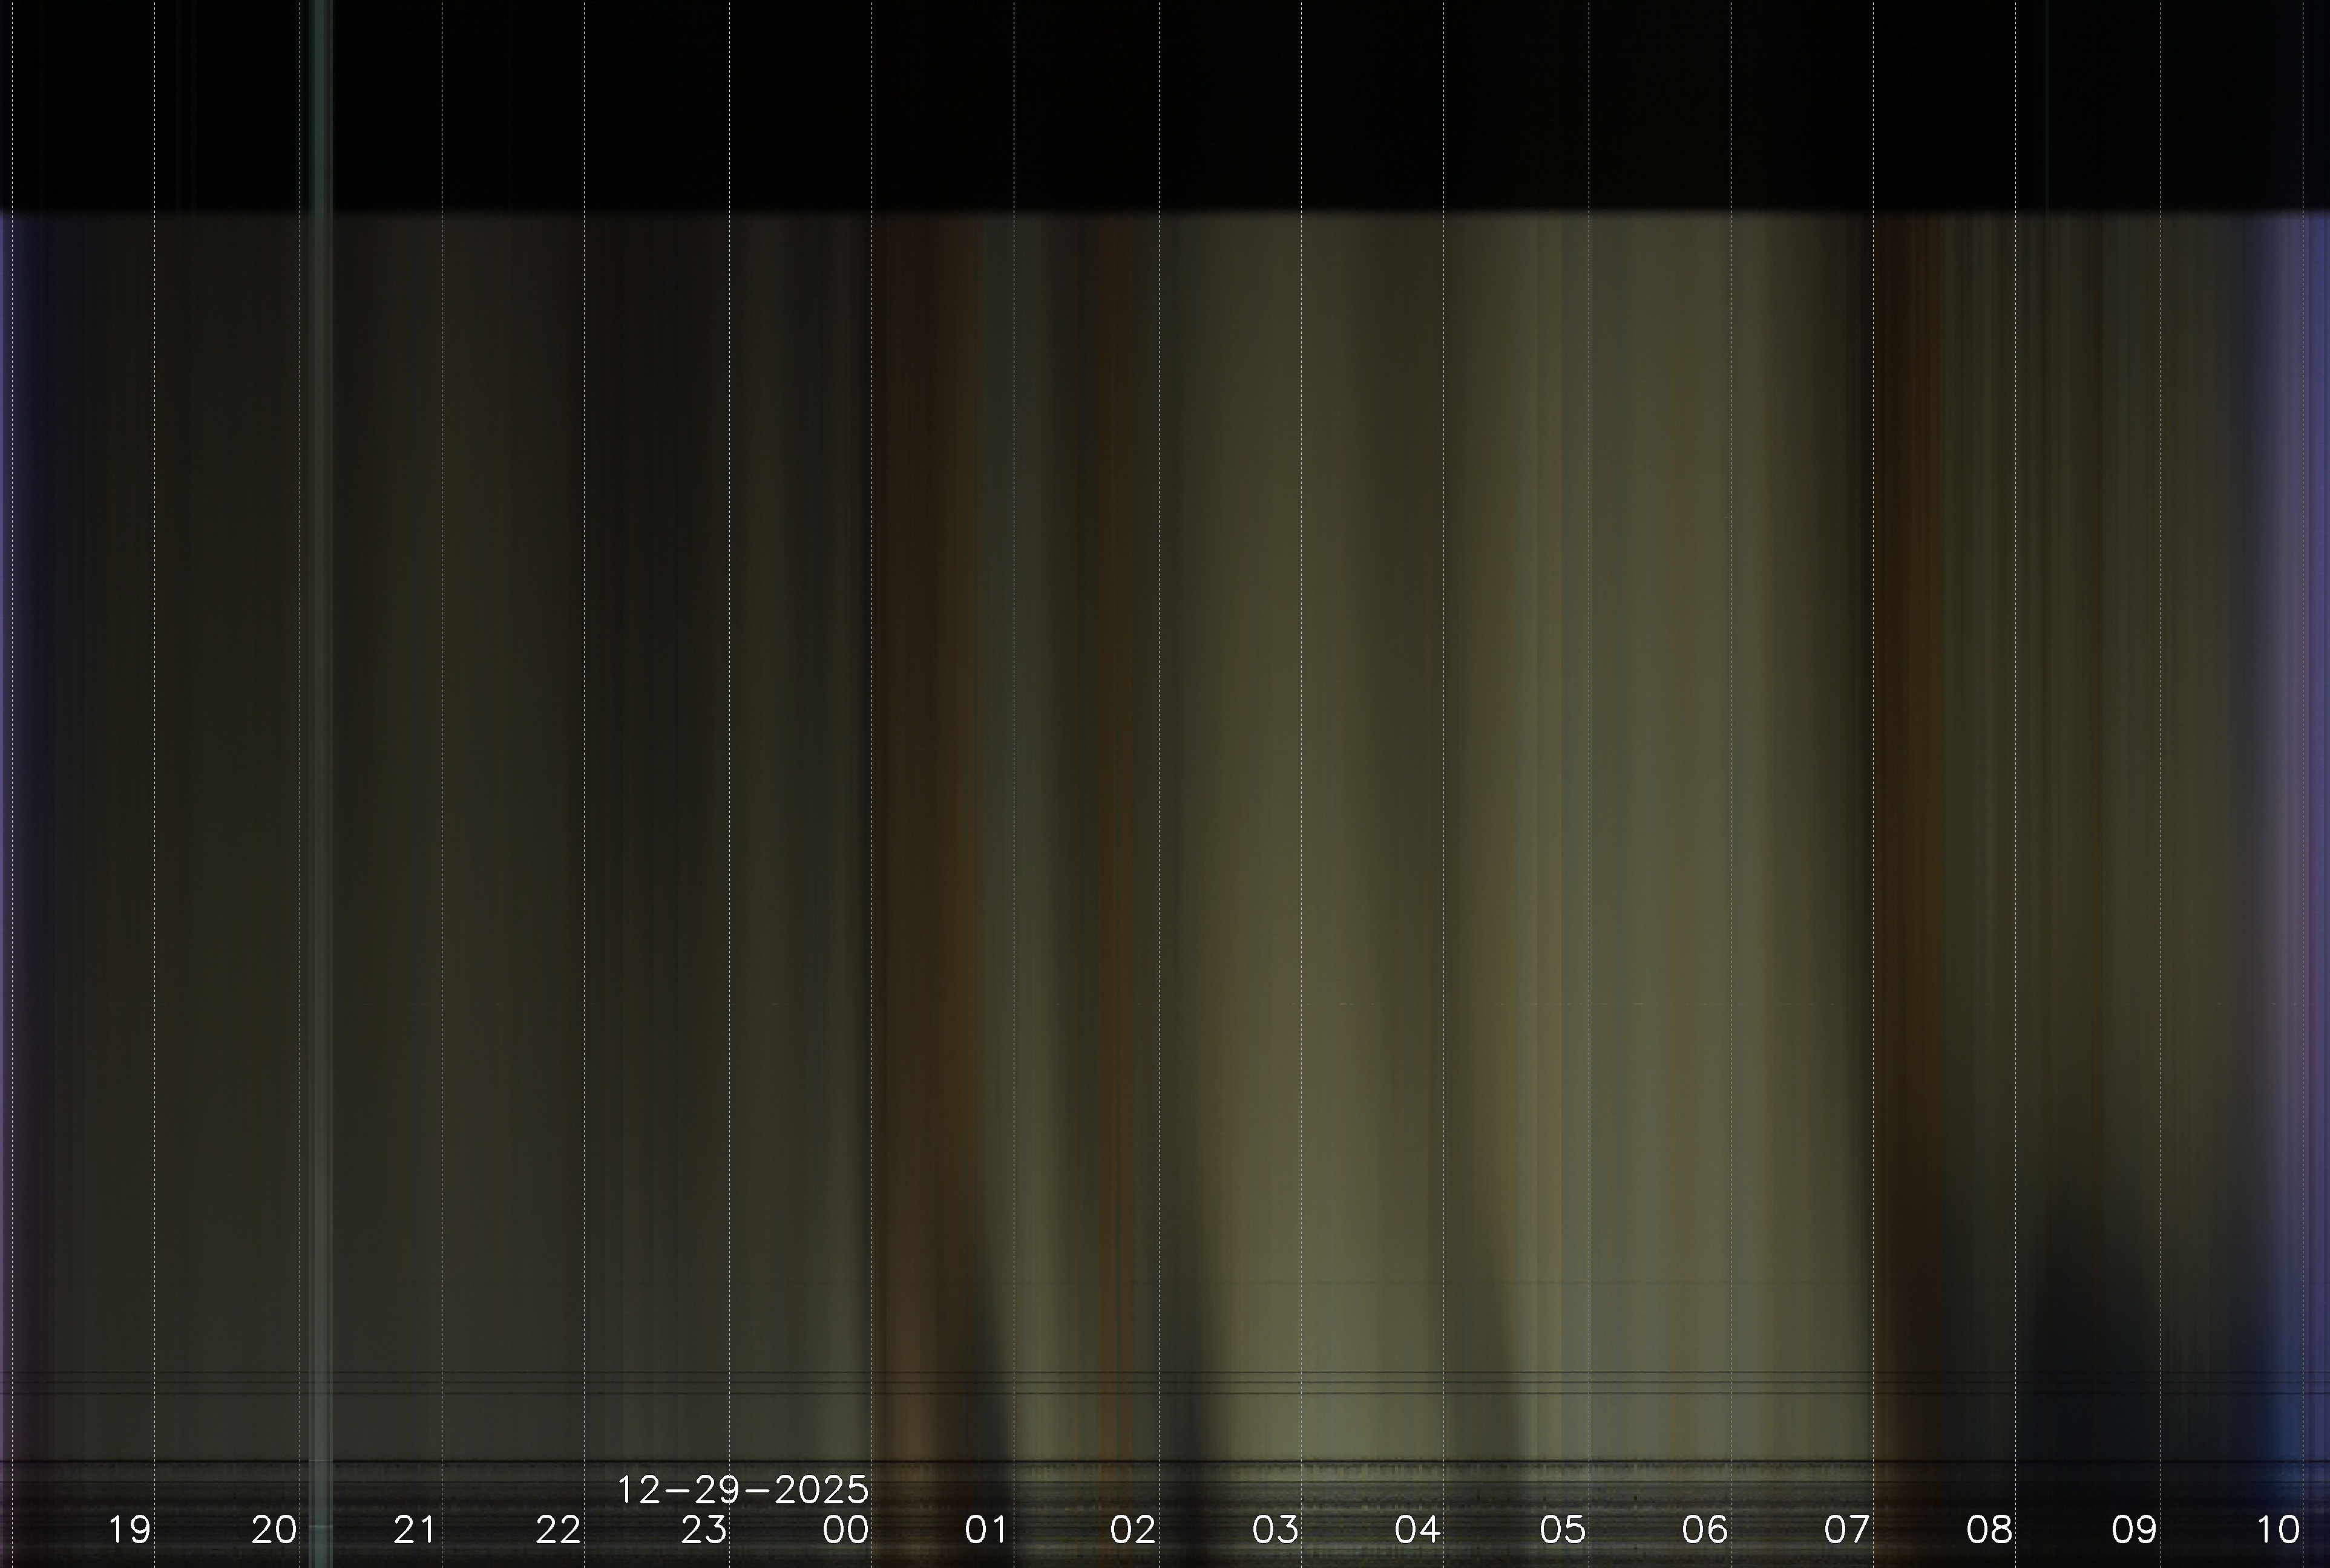Select the 21 hour marker
Screen dimensions: 2330x1568
(x=415, y=1529)
